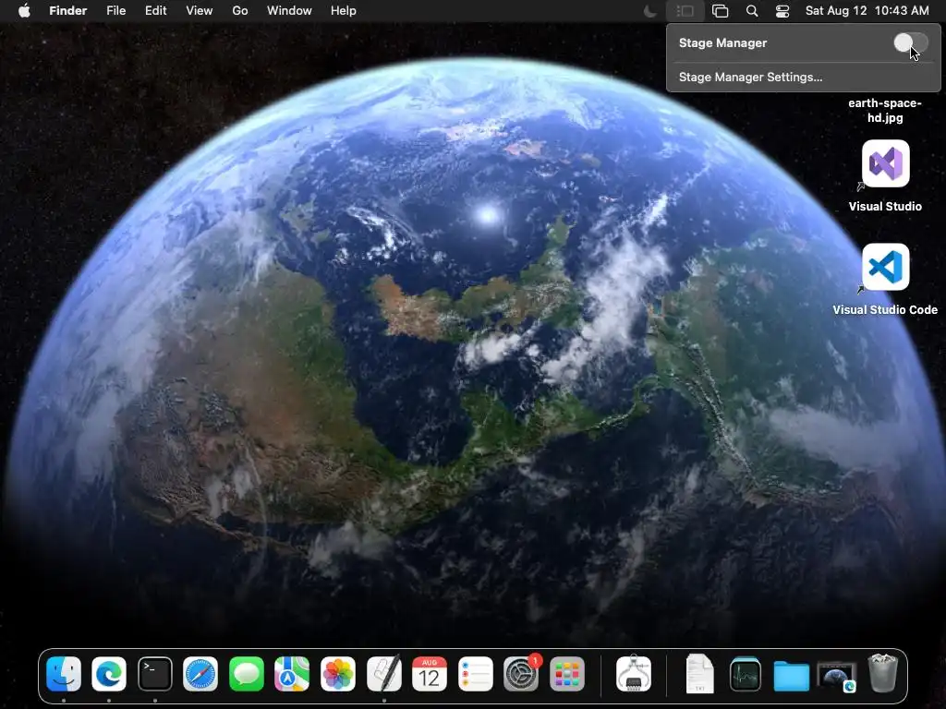Image resolution: width=946 pixels, height=709 pixels.
Task: Select the earth-space-hd.jpg file label
Action: pyautogui.click(x=885, y=111)
